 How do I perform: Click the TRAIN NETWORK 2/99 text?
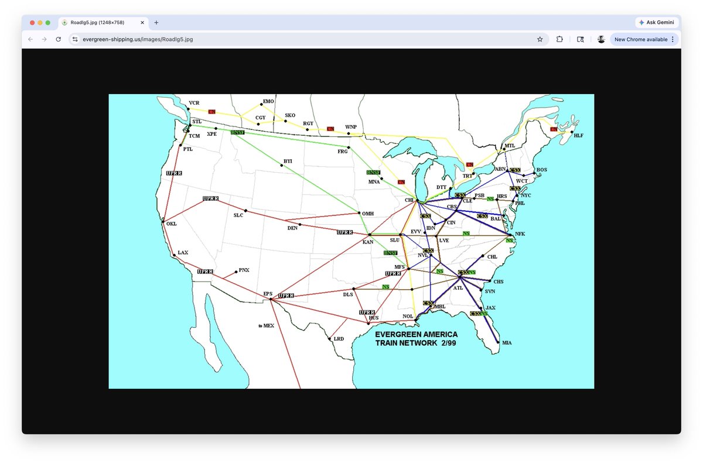tap(415, 343)
